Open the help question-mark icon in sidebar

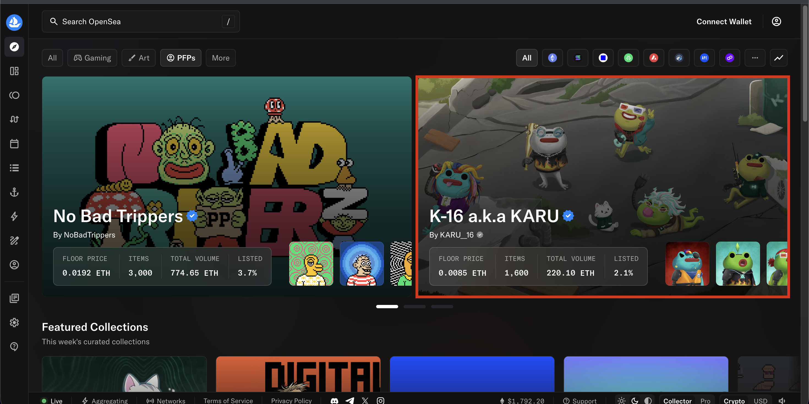pos(14,346)
